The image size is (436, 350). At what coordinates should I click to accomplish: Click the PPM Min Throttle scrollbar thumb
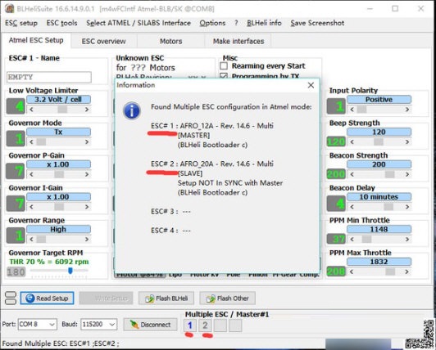366,240
